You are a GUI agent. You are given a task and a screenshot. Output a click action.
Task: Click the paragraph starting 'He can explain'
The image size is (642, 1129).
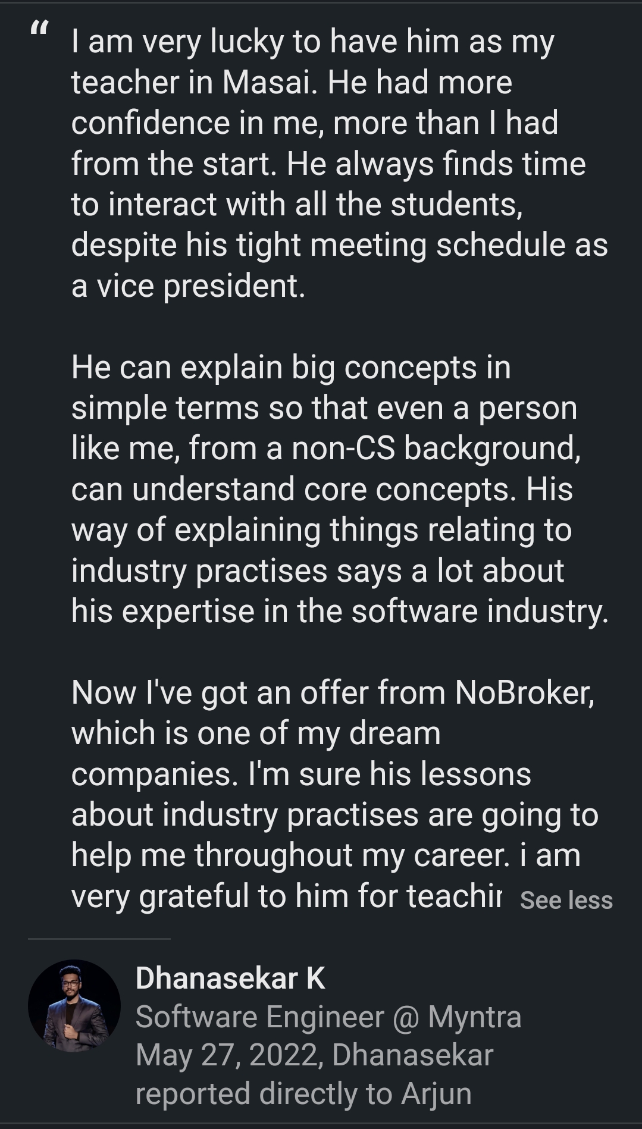pyautogui.click(x=339, y=489)
